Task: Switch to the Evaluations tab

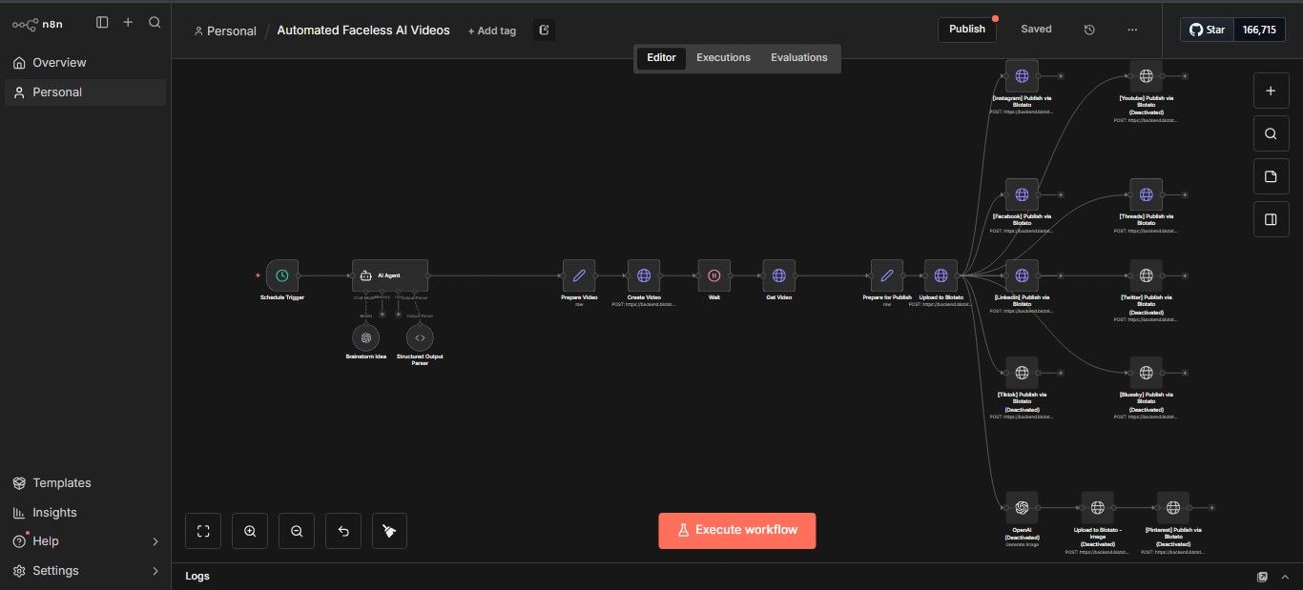Action: pos(799,57)
